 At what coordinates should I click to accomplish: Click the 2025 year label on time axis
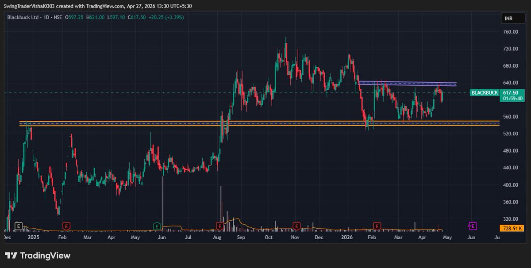[33, 237]
